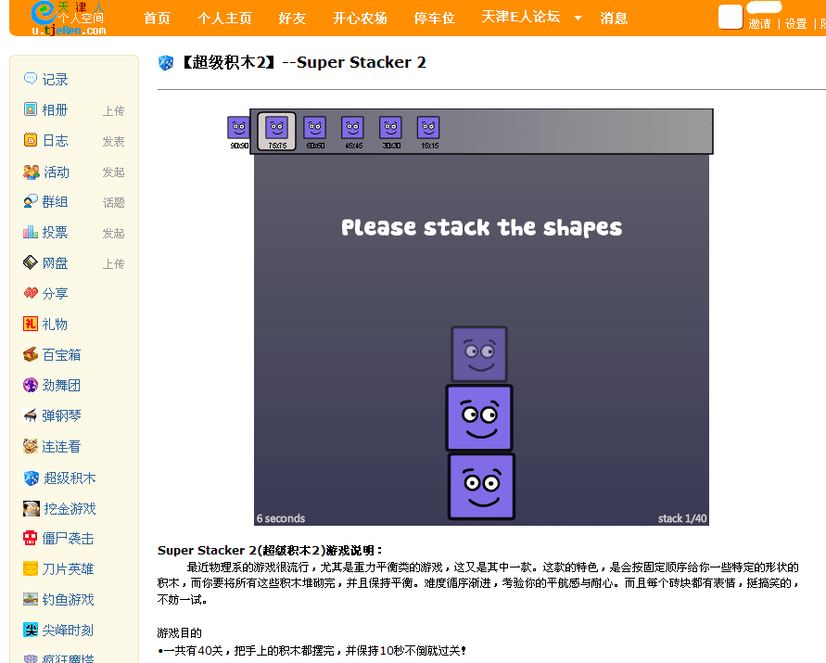Click the 超级积木 blue cube sidebar icon
The height and width of the screenshot is (663, 826).
click(32, 478)
